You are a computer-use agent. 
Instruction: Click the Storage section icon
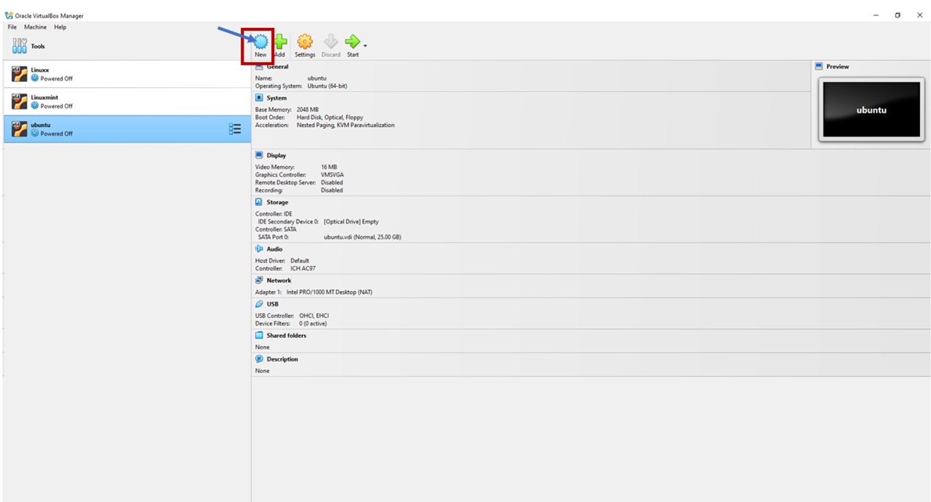(259, 202)
